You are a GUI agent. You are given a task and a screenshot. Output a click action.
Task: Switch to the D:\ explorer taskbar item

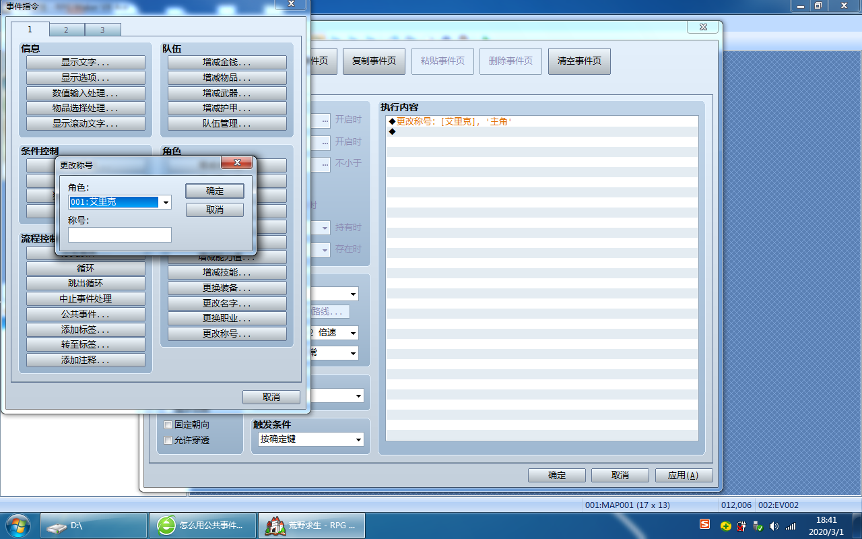tap(94, 526)
